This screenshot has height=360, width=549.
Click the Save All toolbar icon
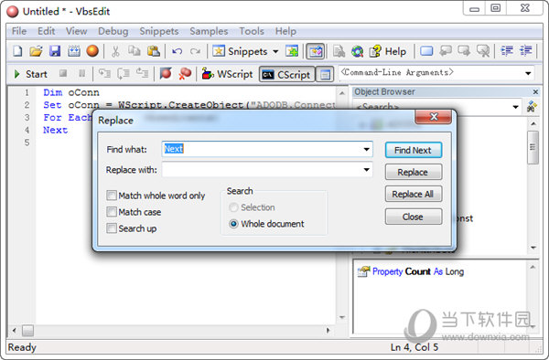pyautogui.click(x=74, y=51)
